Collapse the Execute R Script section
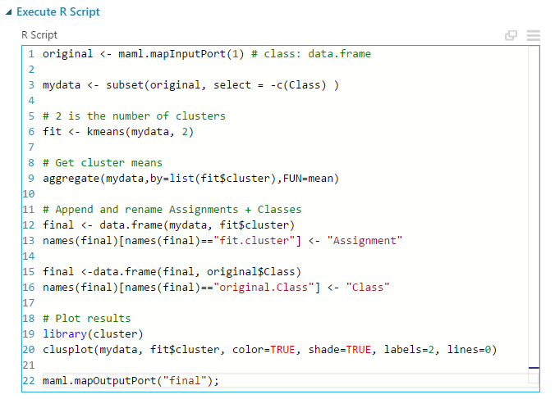555x399 pixels. 9,12
